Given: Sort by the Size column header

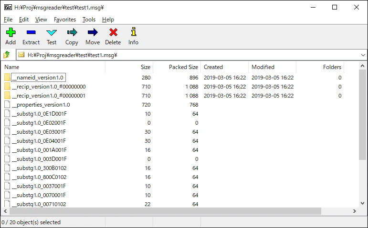Looking at the screenshot, I should pos(129,67).
